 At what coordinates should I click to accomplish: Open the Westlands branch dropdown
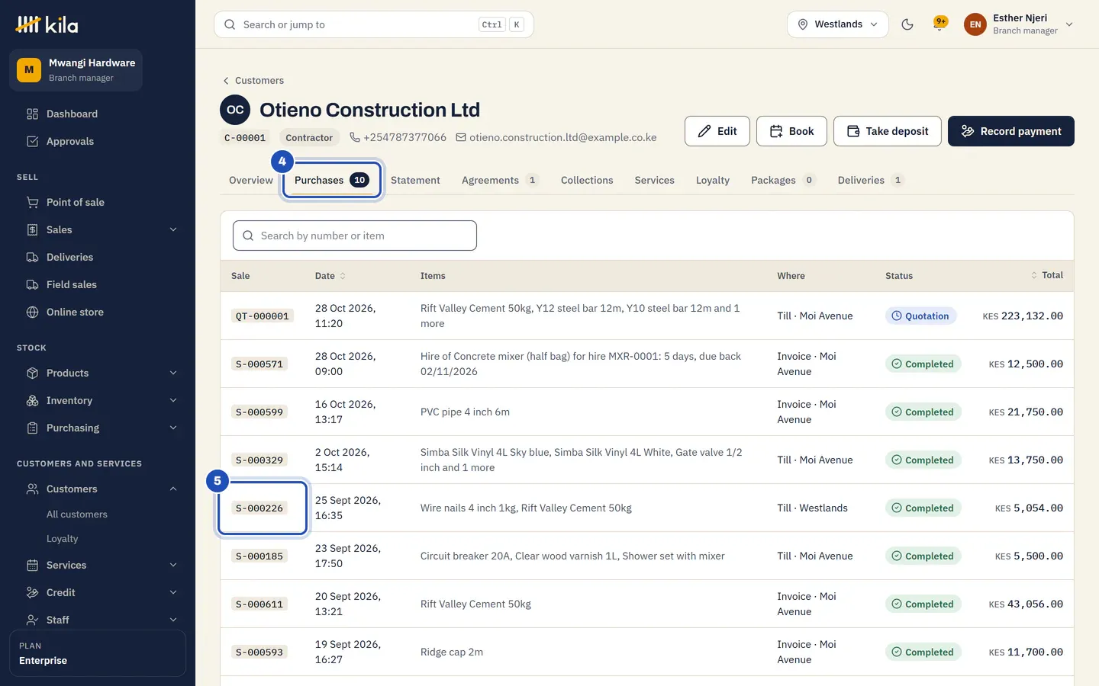[838, 24]
